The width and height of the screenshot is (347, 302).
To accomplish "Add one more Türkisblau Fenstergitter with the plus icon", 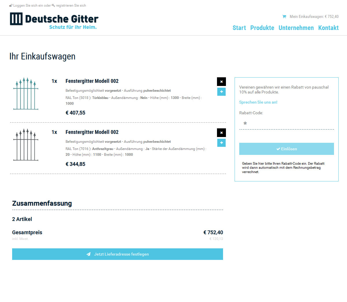I will (221, 92).
